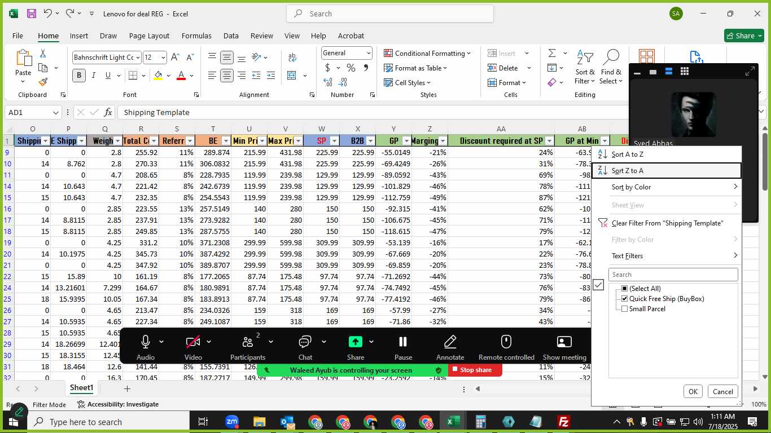Toggle Underline formatting button
This screenshot has height=433, width=771.
(x=107, y=76)
